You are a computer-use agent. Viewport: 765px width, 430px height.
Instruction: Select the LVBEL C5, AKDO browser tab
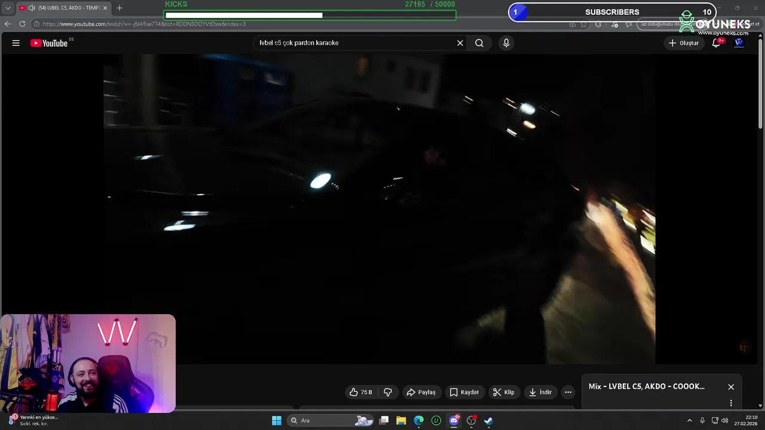[63, 8]
